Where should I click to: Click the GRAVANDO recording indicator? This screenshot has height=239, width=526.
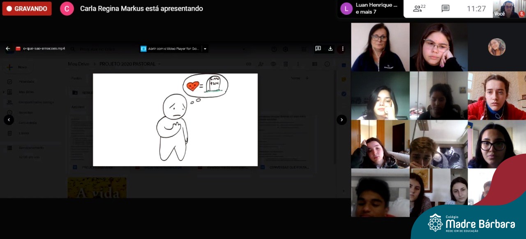click(27, 9)
